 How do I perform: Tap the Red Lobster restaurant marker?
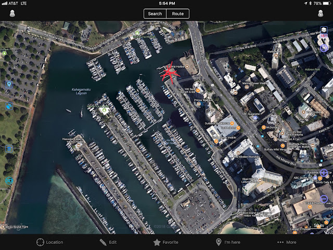tap(238, 128)
